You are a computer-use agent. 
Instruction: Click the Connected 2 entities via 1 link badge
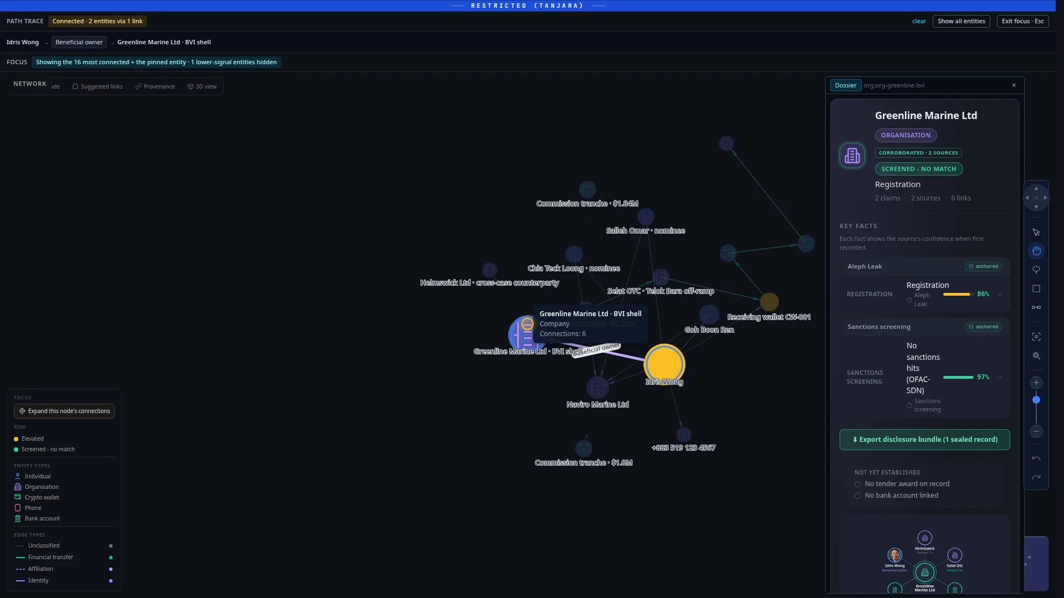(98, 21)
